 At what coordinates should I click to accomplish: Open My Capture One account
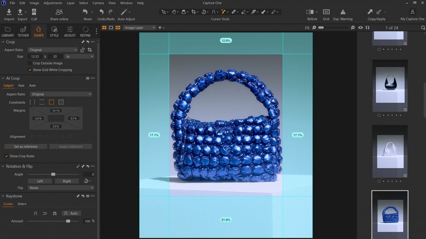pyautogui.click(x=412, y=12)
